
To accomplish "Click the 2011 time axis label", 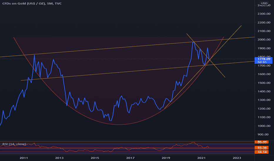I will click(24, 158).
